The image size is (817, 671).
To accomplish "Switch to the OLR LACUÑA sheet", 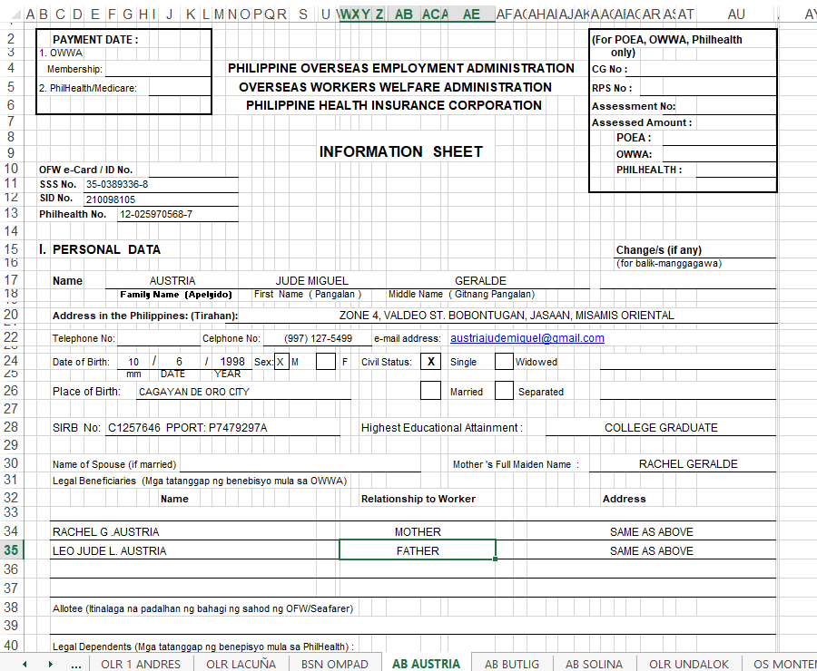I will [241, 664].
